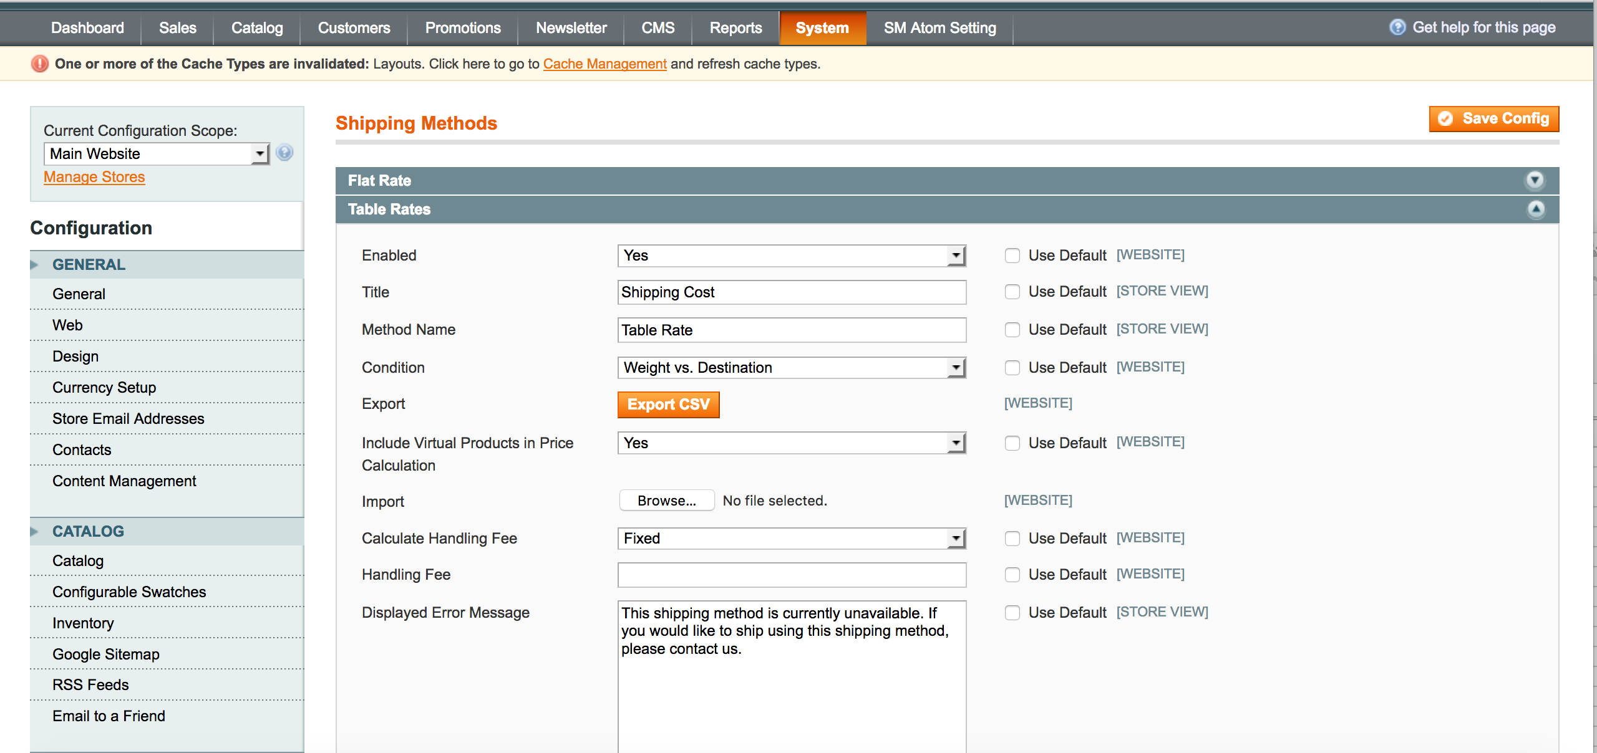Toggle the GENERAL section triangle
Screen dimensions: 1597x753
pyautogui.click(x=34, y=265)
